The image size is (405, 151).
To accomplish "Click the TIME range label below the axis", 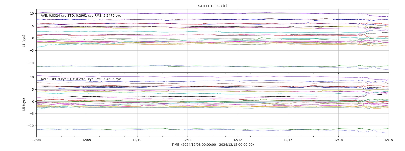I will coord(213,145).
